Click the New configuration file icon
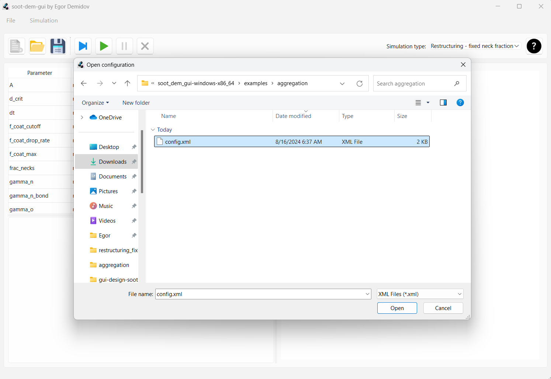 click(x=17, y=46)
